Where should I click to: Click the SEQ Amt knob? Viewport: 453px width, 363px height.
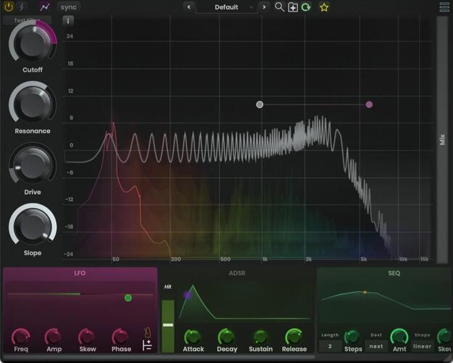tap(399, 337)
